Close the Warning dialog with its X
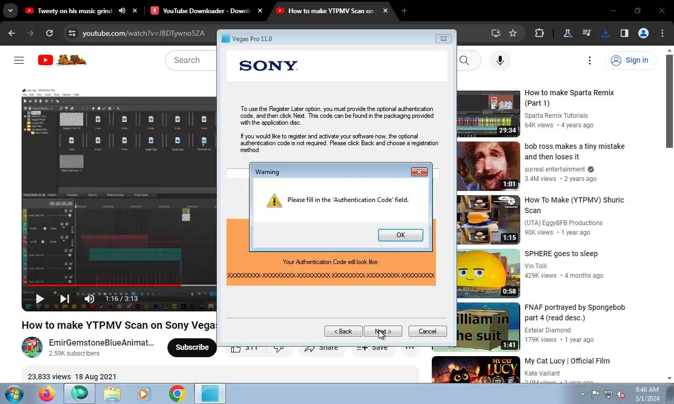674x404 pixels. coord(419,171)
